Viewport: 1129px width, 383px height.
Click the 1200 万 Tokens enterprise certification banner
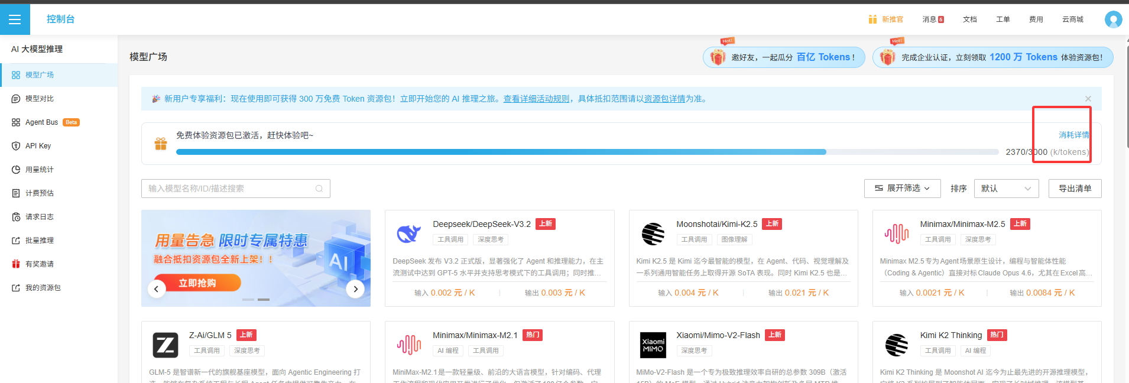pos(993,57)
